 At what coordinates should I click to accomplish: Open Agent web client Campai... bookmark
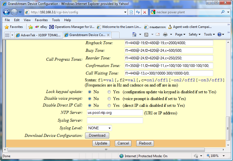click(x=190, y=27)
